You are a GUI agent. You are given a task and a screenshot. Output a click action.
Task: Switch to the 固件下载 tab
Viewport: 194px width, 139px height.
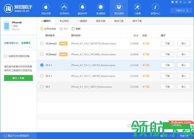pyautogui.click(x=137, y=21)
